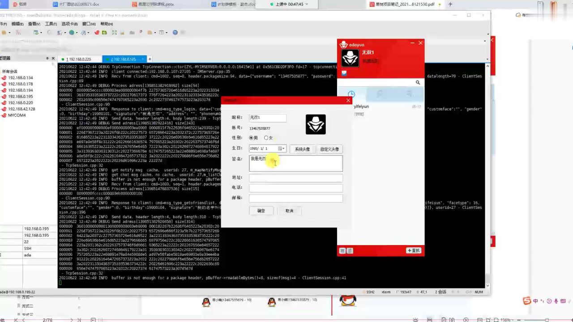Click the SSH2 status bar entry
Image resolution: width=573 pixels, height=322 pixels.
(x=370, y=292)
